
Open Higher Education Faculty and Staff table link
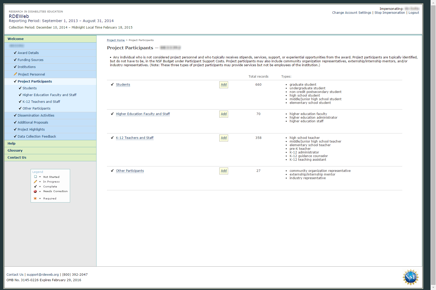143,114
